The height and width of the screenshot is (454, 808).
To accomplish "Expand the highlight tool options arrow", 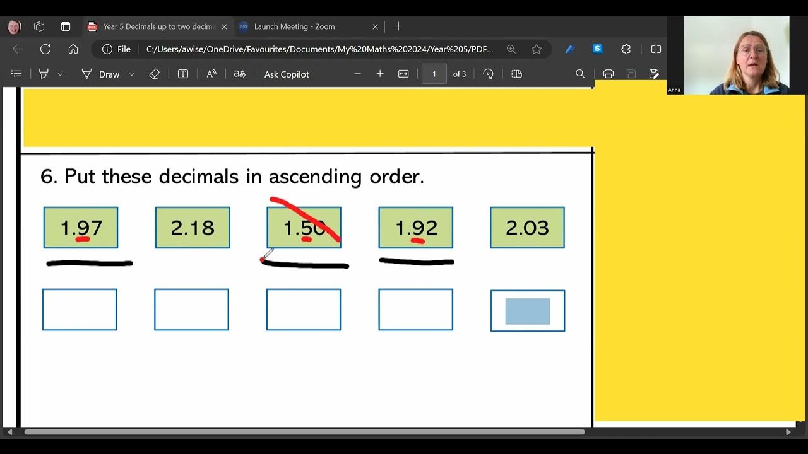I will (x=60, y=74).
